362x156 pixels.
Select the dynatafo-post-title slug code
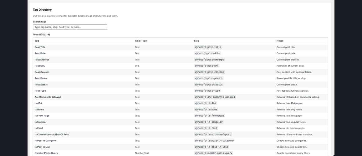tap(208, 47)
